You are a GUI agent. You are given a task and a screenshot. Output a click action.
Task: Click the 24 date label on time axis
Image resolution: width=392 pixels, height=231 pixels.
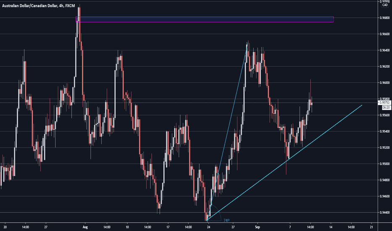tap(209, 227)
